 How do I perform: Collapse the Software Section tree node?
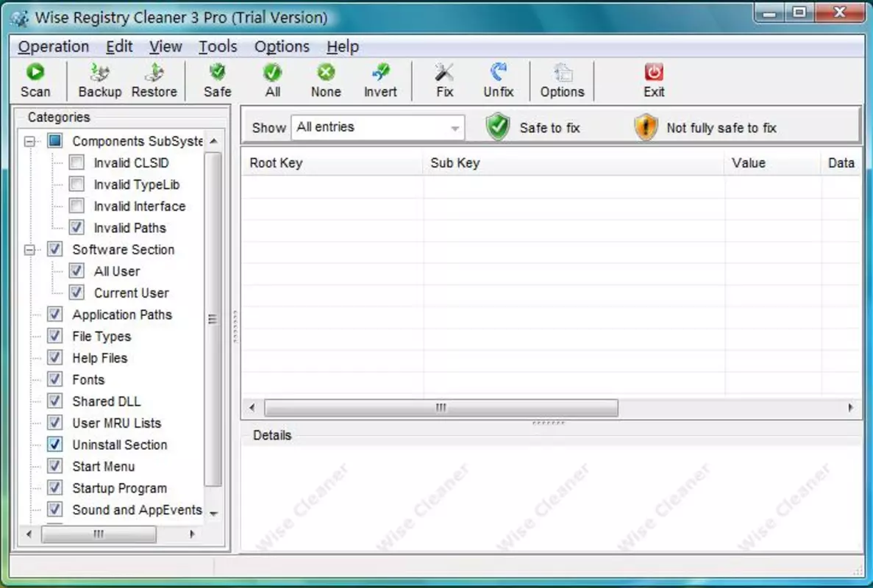point(29,250)
